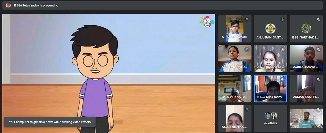Select your own 'You' video tile
326x133 pixels.
point(306,119)
